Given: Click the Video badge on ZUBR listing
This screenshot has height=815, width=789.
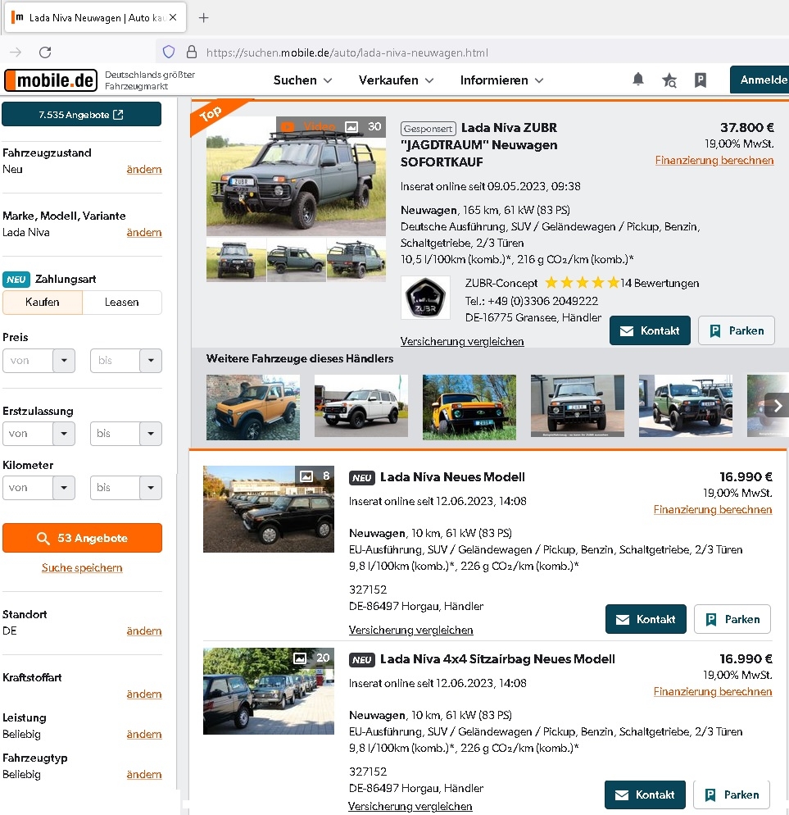Looking at the screenshot, I should tap(309, 126).
